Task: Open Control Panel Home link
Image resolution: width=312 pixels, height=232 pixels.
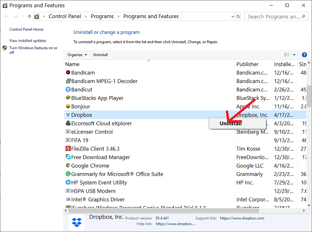Action: tap(26, 29)
